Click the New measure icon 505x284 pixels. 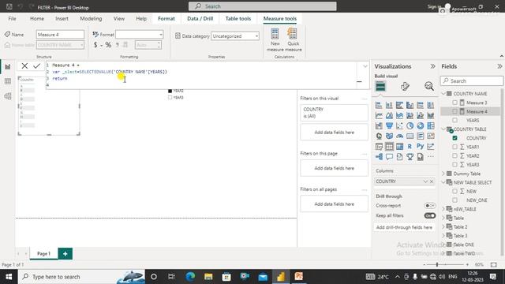pyautogui.click(x=275, y=34)
